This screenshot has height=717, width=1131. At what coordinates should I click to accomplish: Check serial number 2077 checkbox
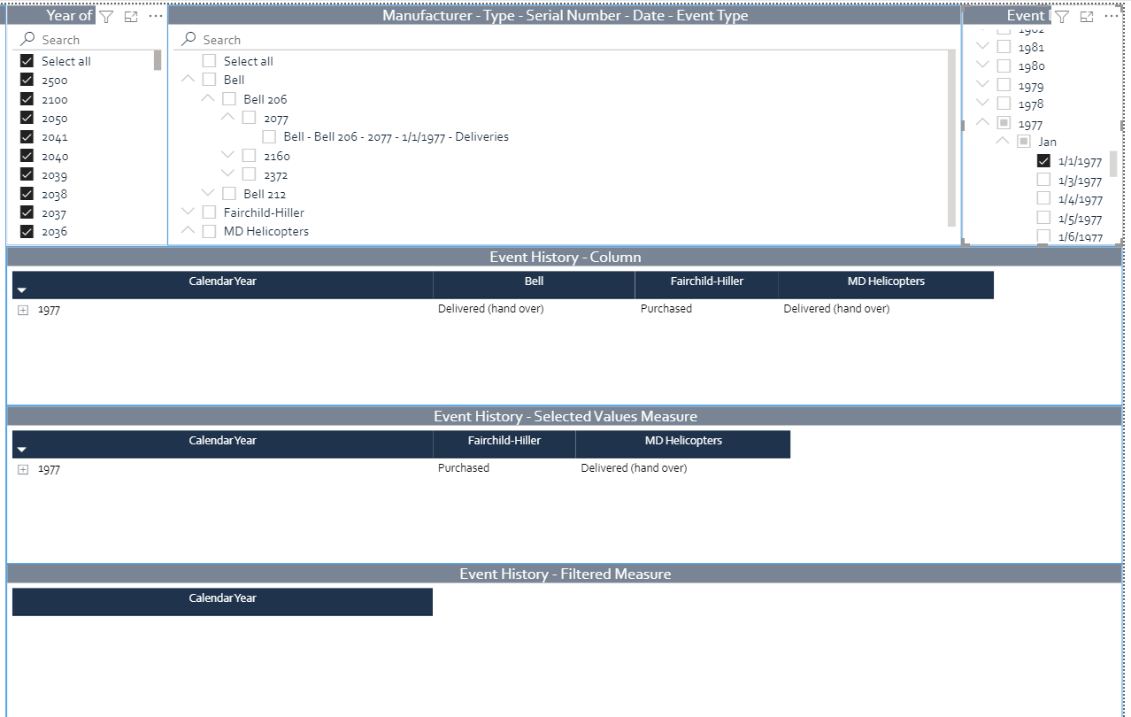pos(249,118)
